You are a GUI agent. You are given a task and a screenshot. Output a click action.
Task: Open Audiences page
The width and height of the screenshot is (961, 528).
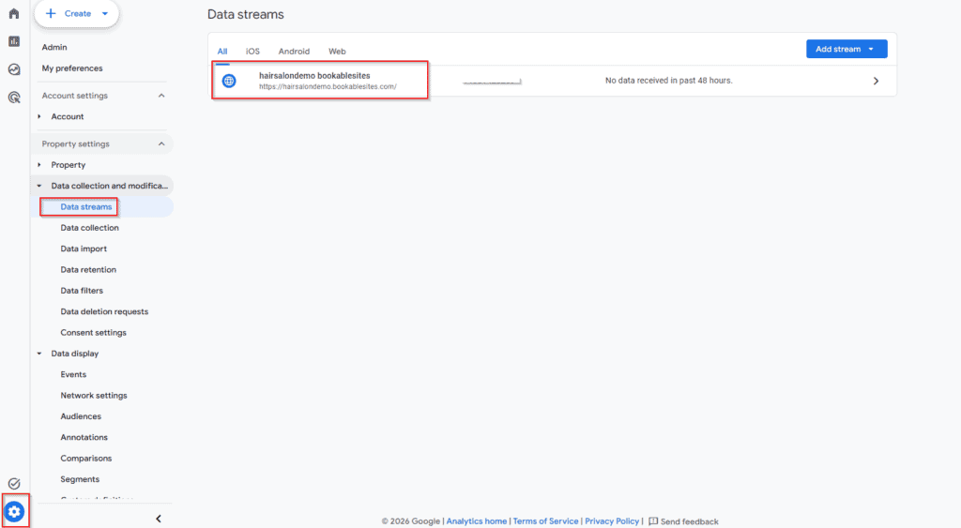(x=81, y=416)
